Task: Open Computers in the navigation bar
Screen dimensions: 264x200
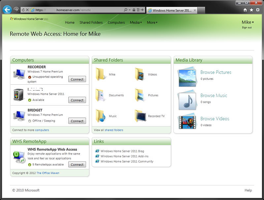Action: click(116, 22)
